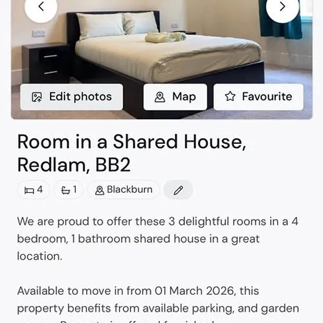Open the Map view
The height and width of the screenshot is (323, 323).
[176, 97]
